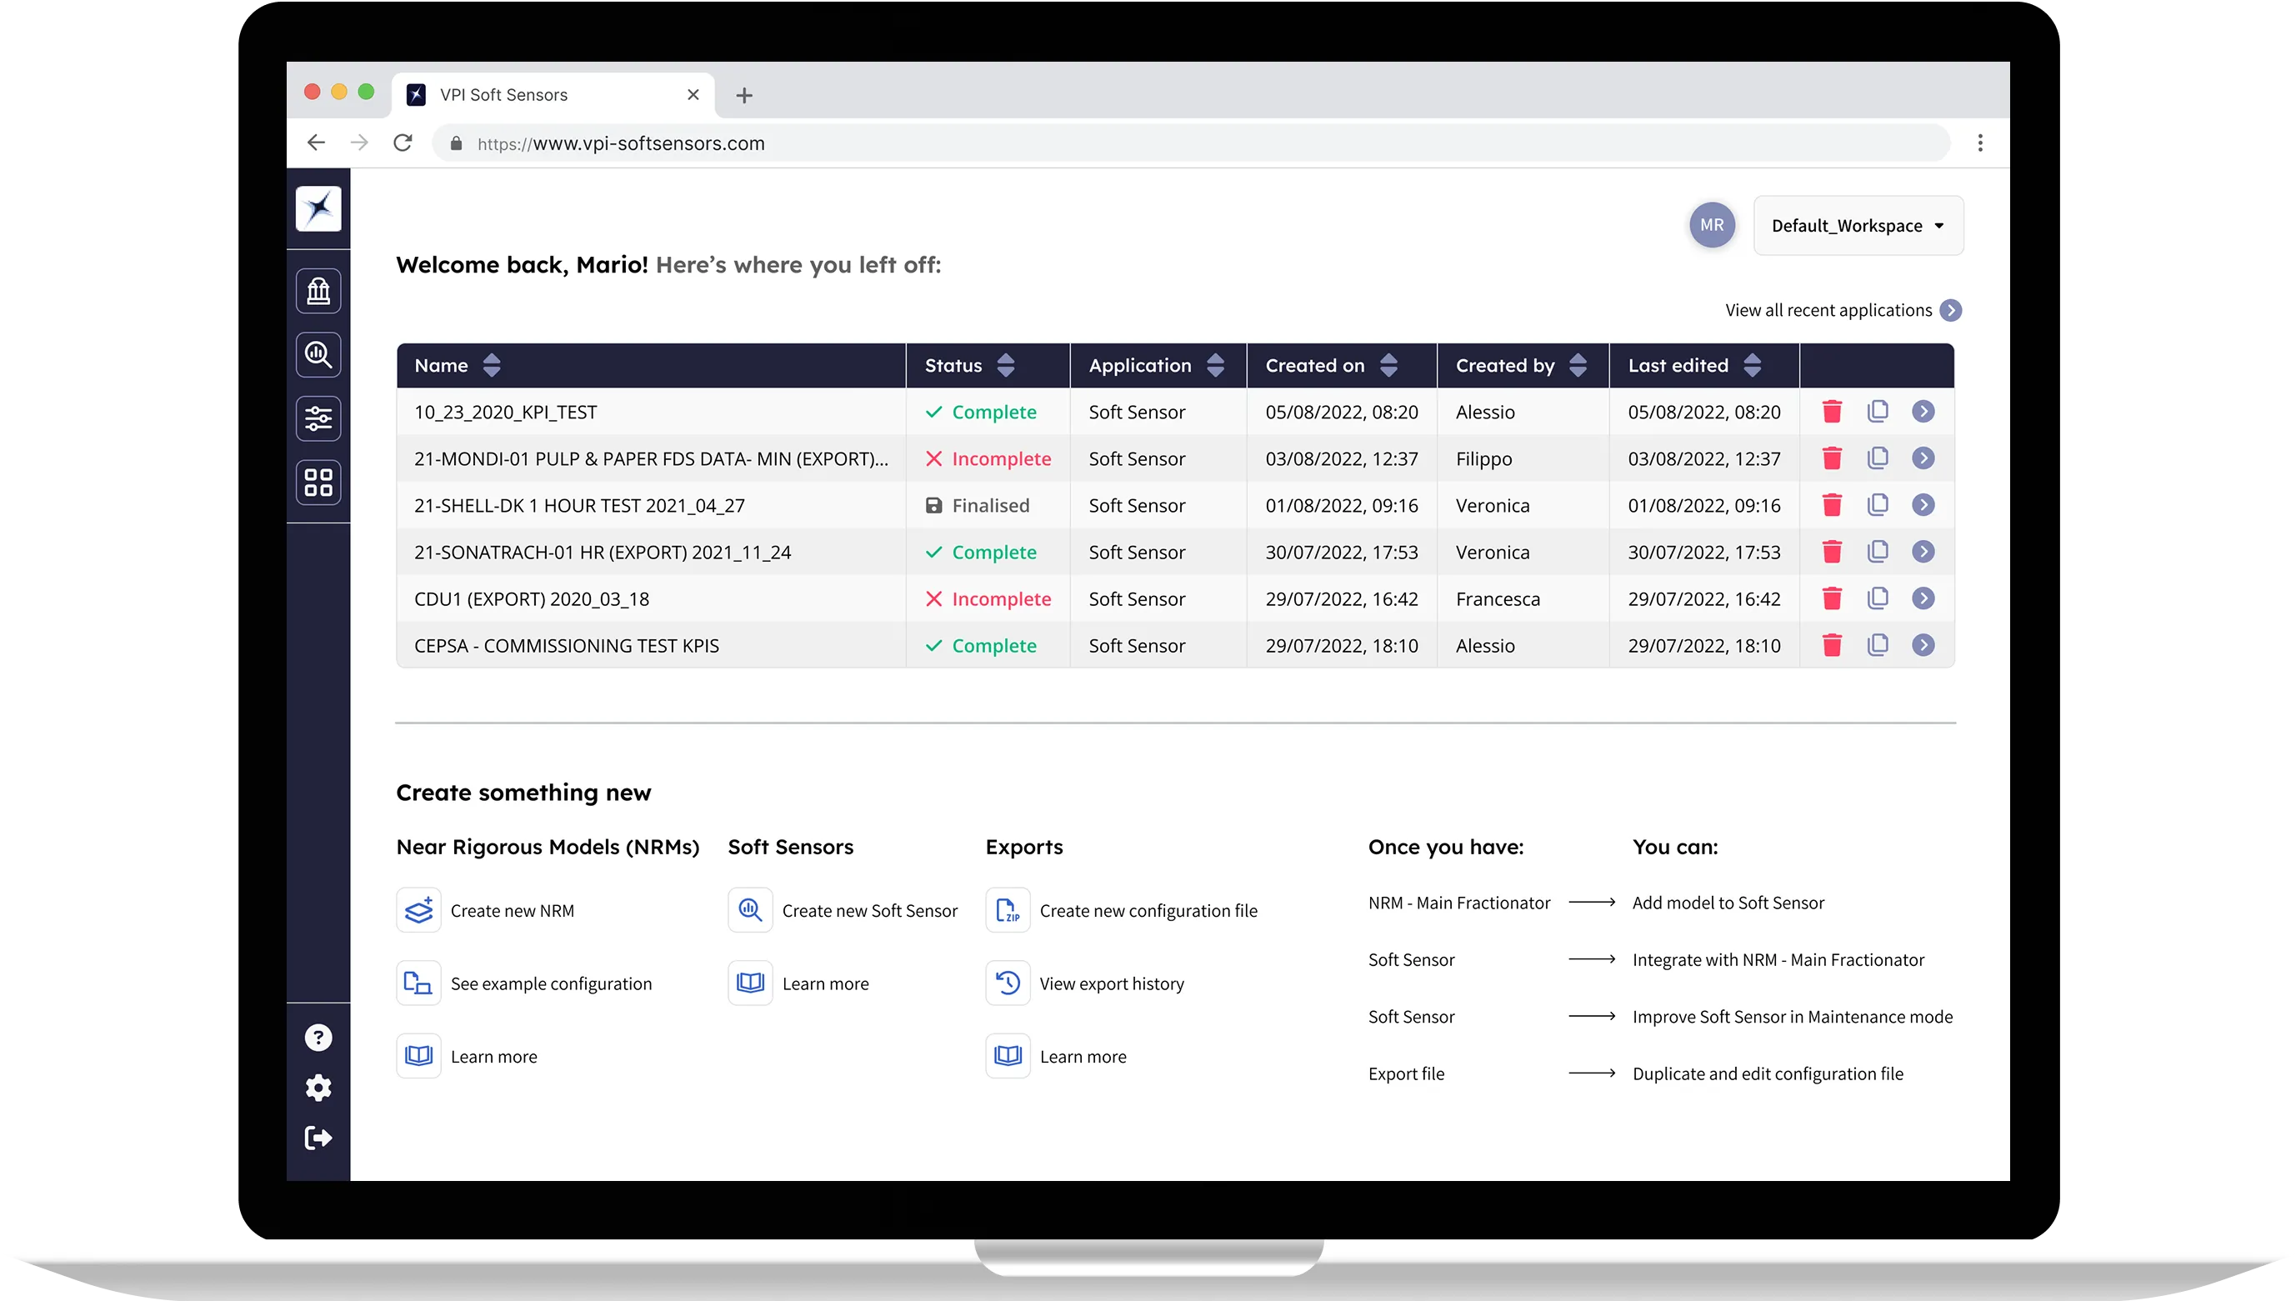Sort table by Name column

[x=492, y=365]
